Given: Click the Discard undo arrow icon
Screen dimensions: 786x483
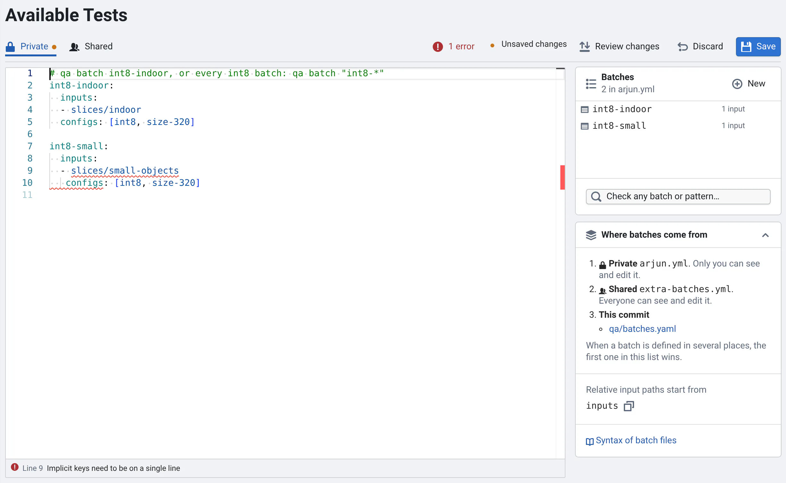Looking at the screenshot, I should coord(683,47).
